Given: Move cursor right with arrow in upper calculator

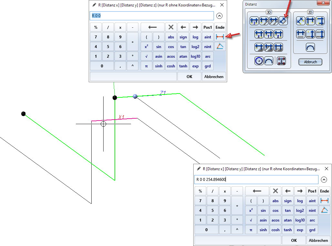Looking at the screenshot, I should coord(196,27).
